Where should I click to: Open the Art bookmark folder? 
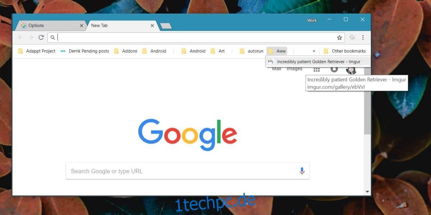(218, 51)
